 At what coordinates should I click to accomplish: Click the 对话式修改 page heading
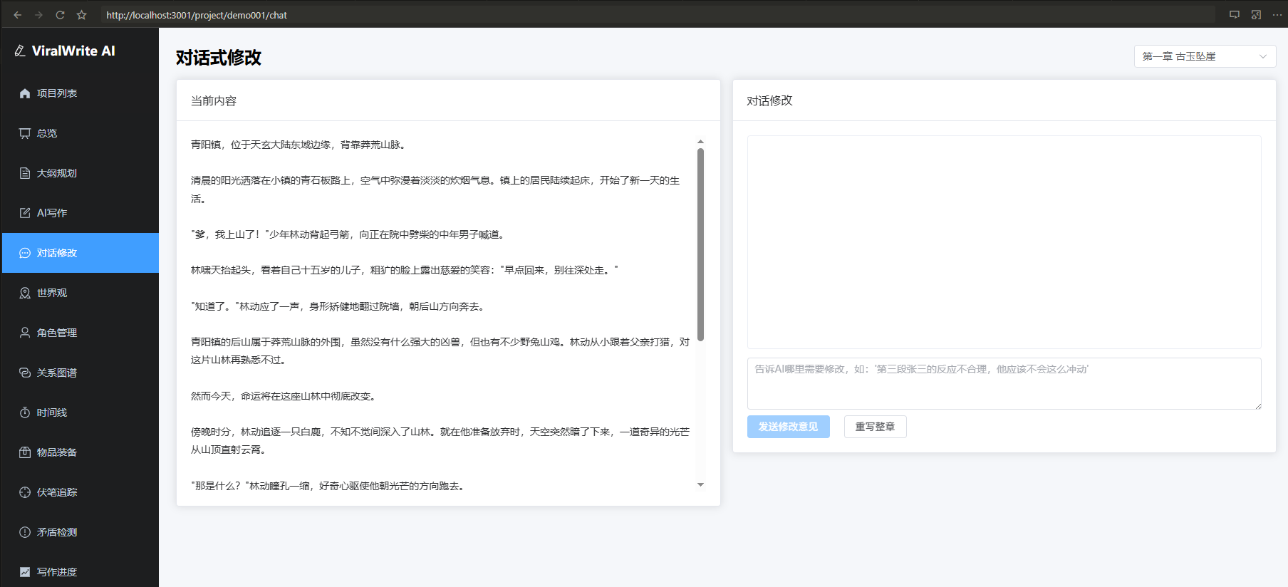click(x=219, y=58)
